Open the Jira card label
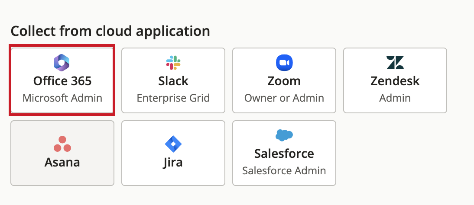Image resolution: width=474 pixels, height=205 pixels. click(x=173, y=163)
